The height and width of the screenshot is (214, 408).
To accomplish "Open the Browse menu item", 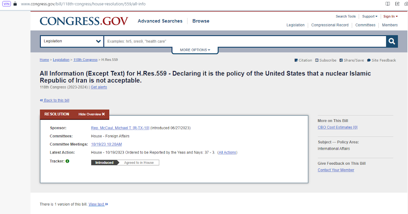I will (201, 21).
